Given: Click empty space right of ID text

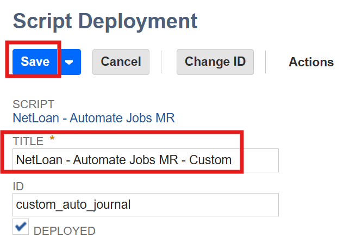Looking at the screenshot, I should pos(217,205).
